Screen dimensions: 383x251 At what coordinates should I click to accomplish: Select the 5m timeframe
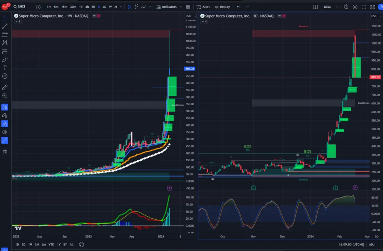tap(56, 7)
